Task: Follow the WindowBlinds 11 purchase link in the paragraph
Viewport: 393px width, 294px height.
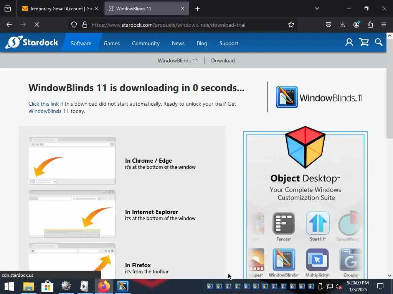Action: (x=48, y=111)
